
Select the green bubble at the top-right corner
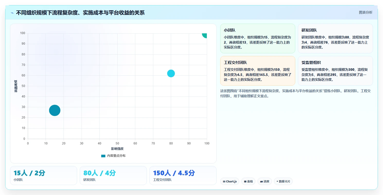click(204, 35)
